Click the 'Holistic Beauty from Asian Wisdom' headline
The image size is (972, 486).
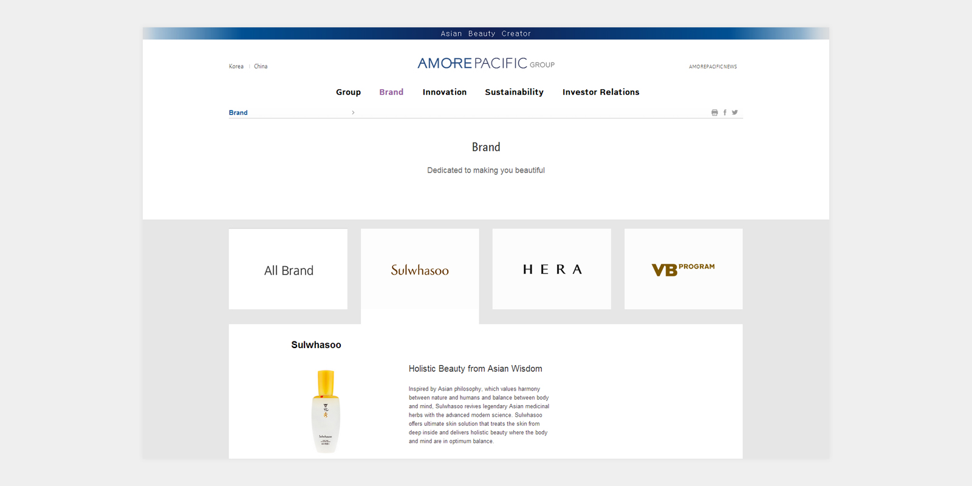tap(475, 369)
